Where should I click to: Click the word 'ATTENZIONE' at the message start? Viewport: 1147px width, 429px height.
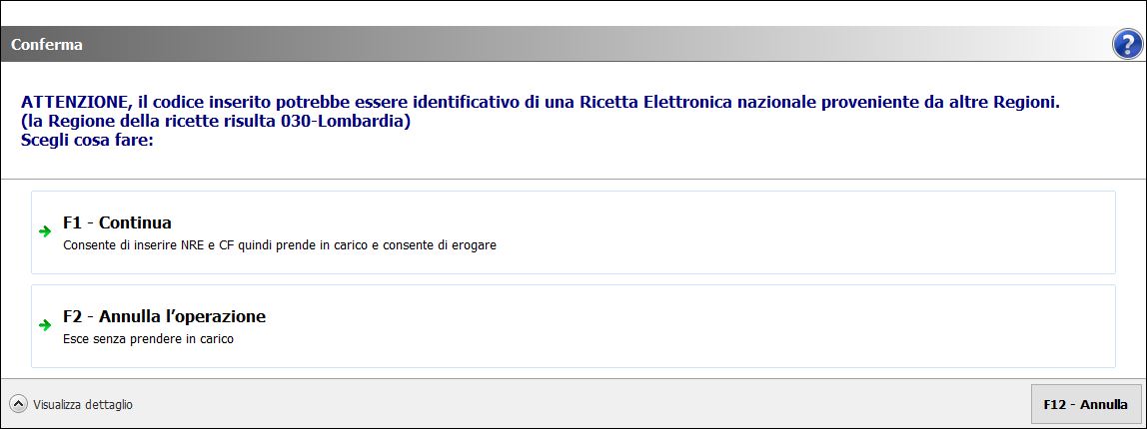[74, 103]
